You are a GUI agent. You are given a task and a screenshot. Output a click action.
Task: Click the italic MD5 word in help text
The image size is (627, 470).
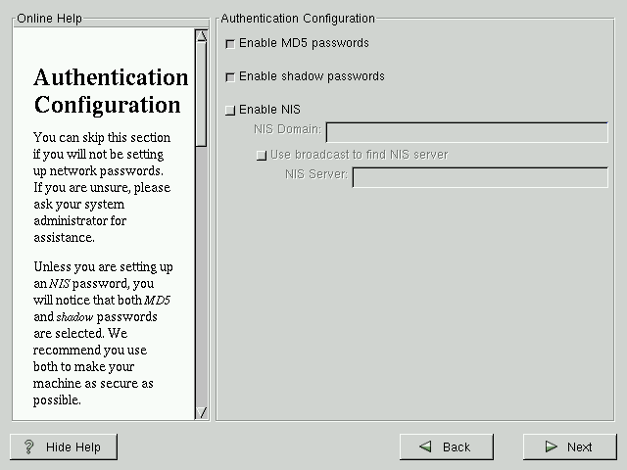tap(158, 300)
